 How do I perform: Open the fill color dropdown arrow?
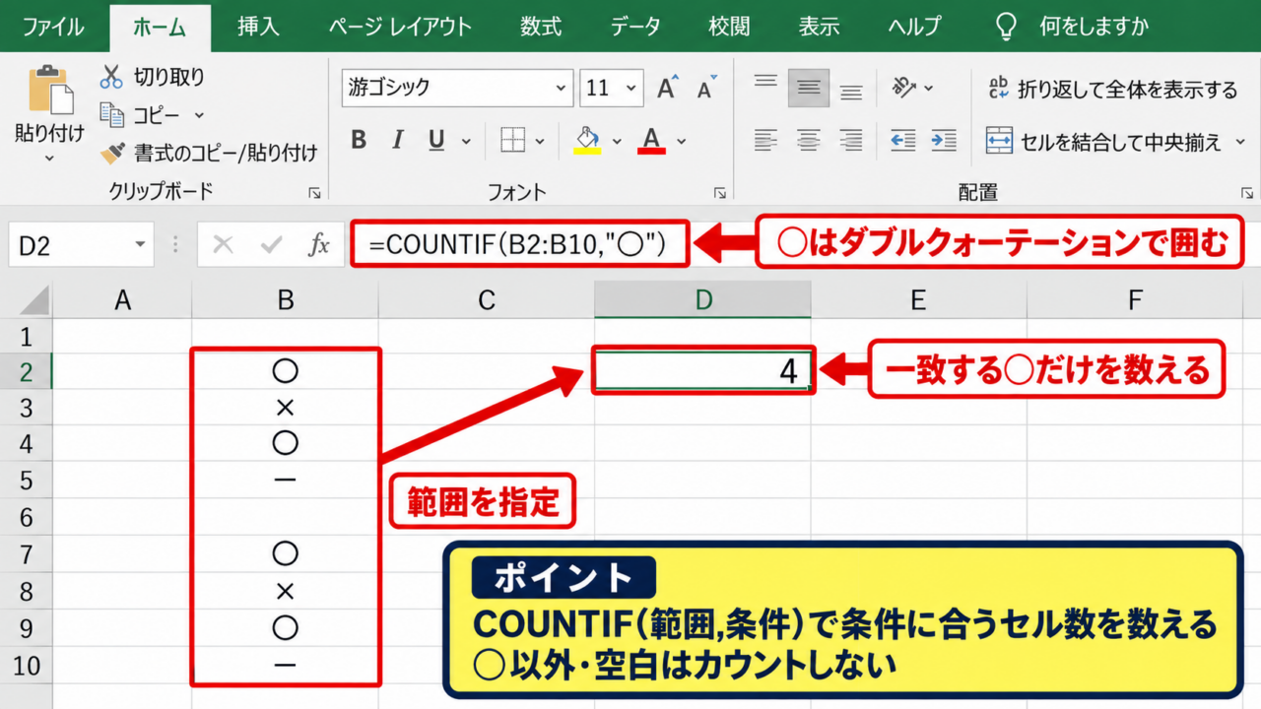click(x=617, y=141)
